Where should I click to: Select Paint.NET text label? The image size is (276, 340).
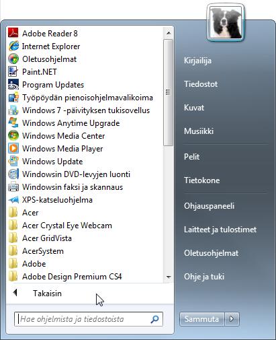[40, 72]
